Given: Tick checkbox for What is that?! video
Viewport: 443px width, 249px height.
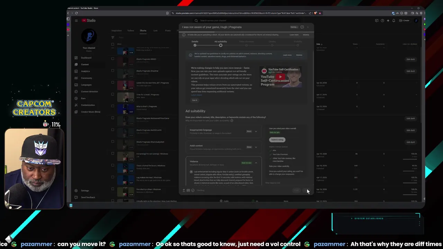Looking at the screenshot, I should click(112, 106).
